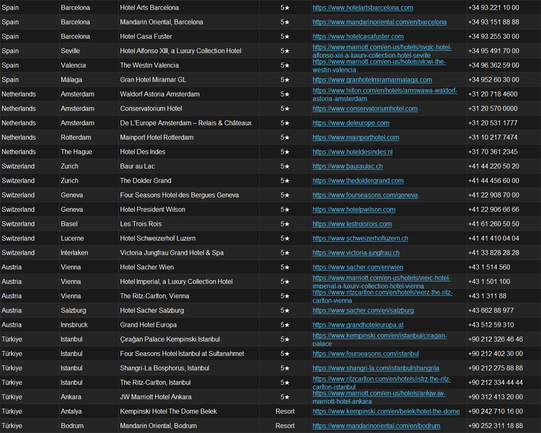Follow the hotelcasafuster.com link
The image size is (541, 433).
click(x=358, y=36)
